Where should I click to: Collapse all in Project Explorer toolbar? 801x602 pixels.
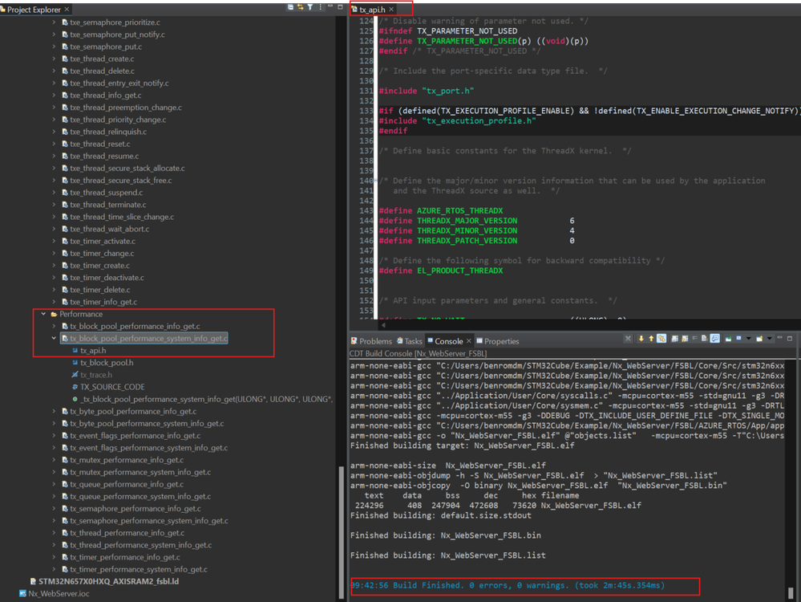pos(291,7)
